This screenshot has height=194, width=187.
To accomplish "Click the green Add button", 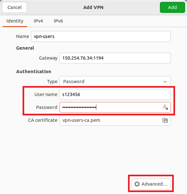I will click(172, 7).
